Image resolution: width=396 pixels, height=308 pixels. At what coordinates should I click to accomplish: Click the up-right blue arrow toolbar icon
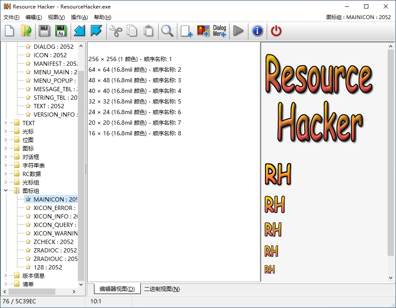(97, 31)
